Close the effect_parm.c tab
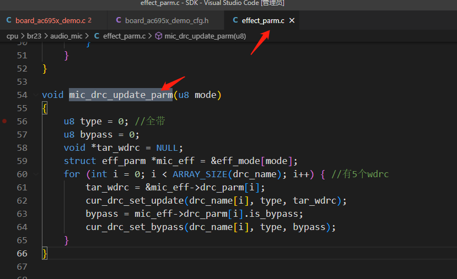This screenshot has width=457, height=279. click(x=292, y=20)
